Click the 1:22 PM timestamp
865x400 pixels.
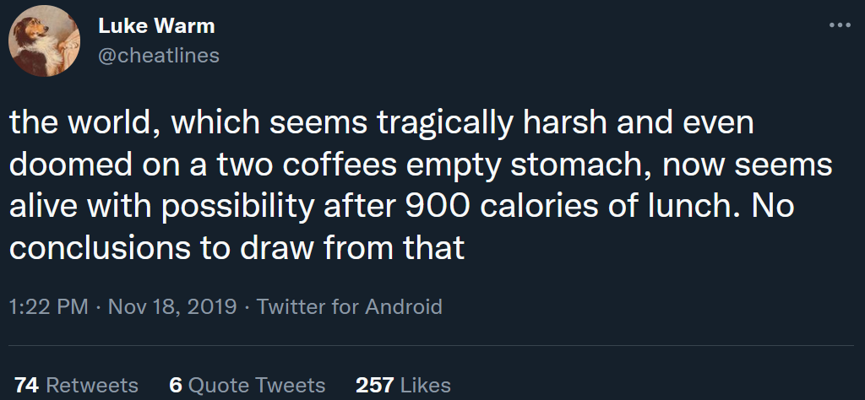(48, 306)
